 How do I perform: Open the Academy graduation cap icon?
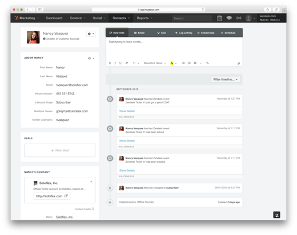tap(229, 18)
